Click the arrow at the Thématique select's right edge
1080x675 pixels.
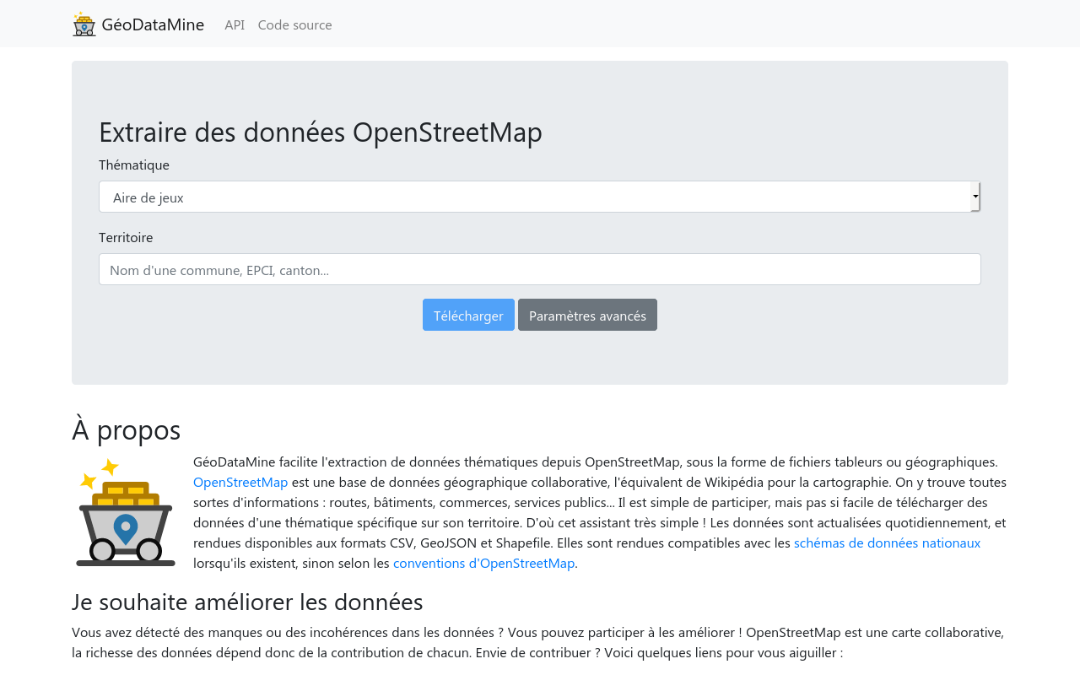coord(975,197)
